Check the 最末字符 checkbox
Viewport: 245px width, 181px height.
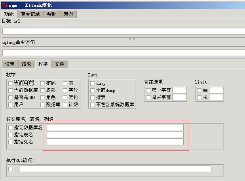click(148, 97)
